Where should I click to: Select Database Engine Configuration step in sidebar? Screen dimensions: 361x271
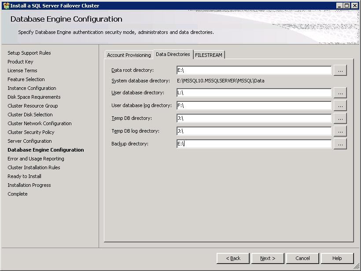click(46, 150)
